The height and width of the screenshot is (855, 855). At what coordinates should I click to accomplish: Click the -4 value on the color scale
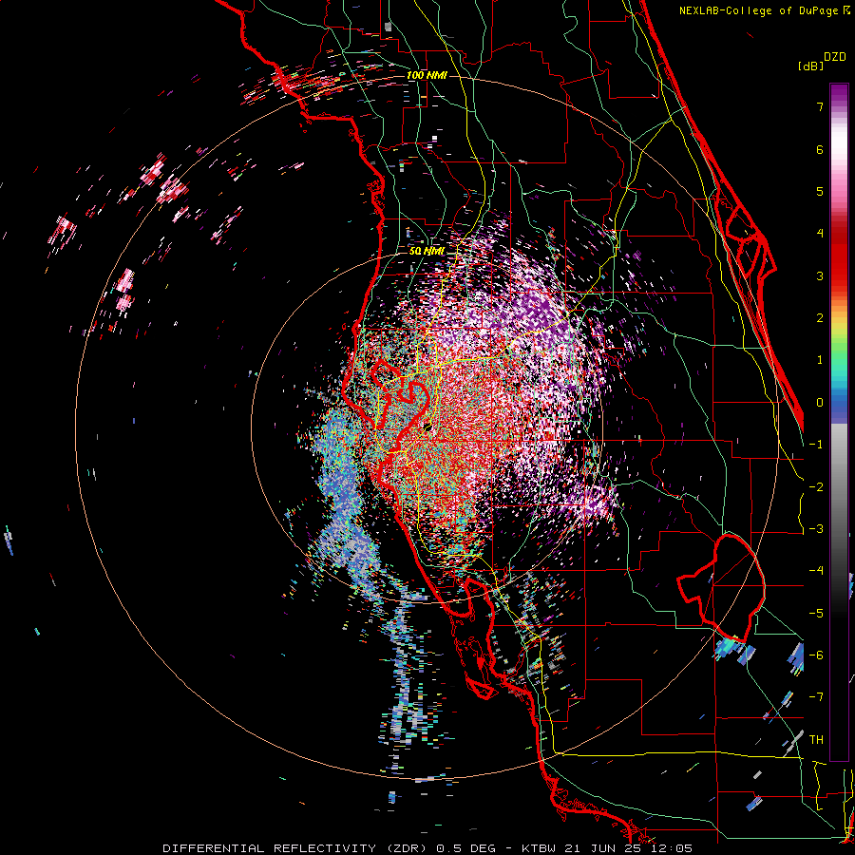tap(816, 571)
